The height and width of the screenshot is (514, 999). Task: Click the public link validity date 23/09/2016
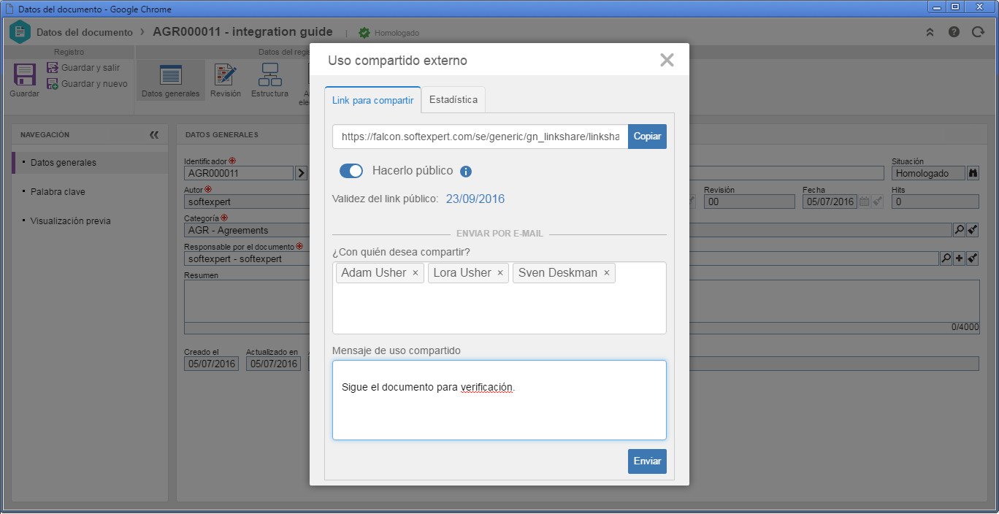click(475, 199)
